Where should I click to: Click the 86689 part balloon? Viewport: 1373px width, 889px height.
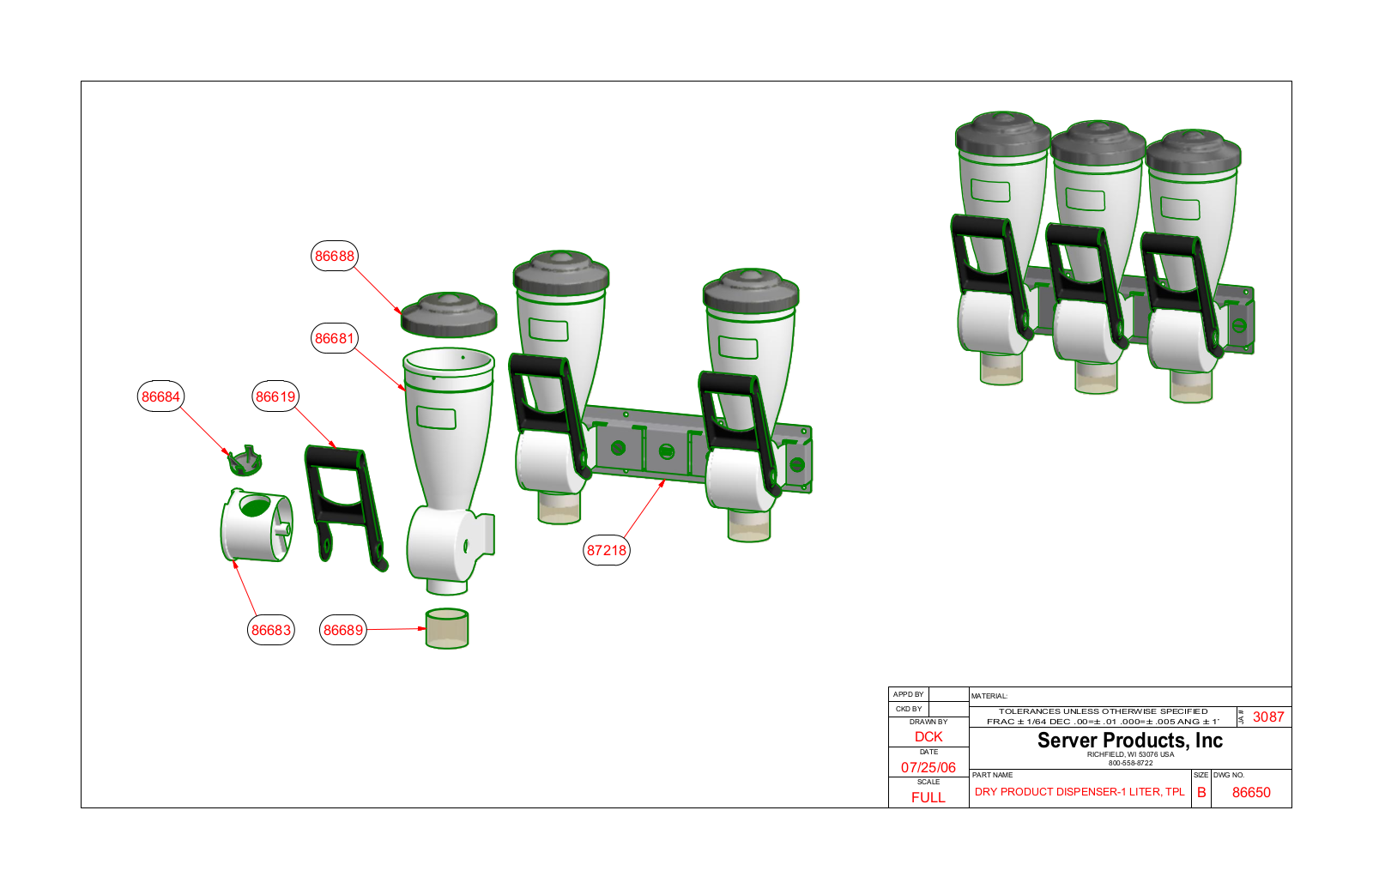click(343, 630)
